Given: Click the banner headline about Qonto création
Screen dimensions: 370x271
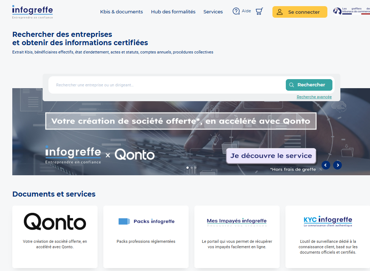Looking at the screenshot, I should (181, 121).
